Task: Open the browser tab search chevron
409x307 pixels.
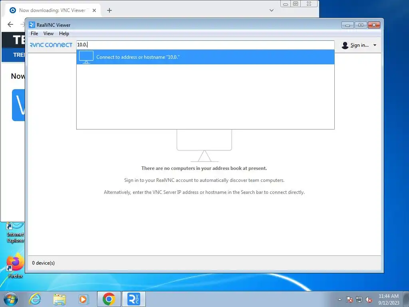Action: 272,10
